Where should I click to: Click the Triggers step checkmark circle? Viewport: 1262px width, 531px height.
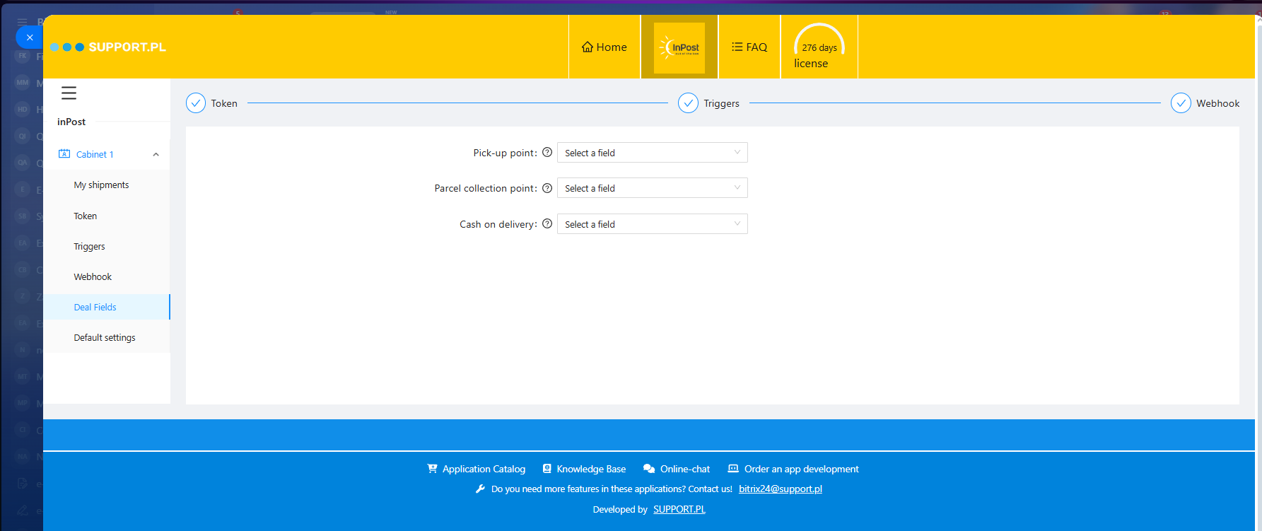tap(688, 103)
